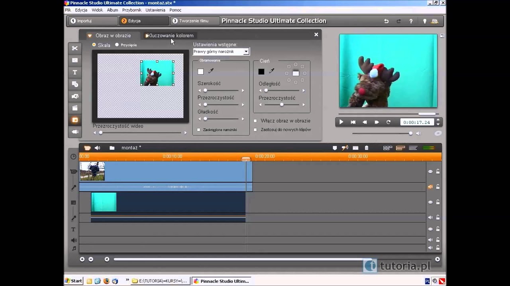Open the Windows Start button

point(74,281)
